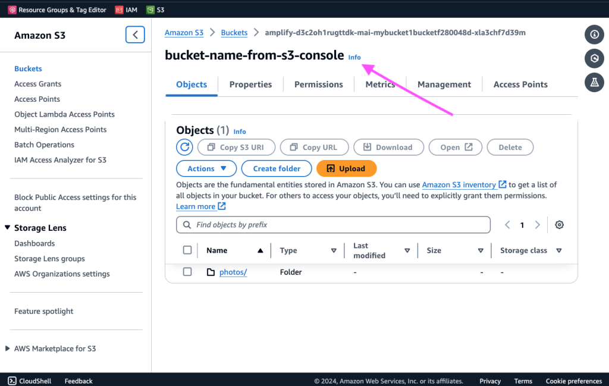
Task: Open Storage Lens Dashboards
Action: [x=34, y=243]
